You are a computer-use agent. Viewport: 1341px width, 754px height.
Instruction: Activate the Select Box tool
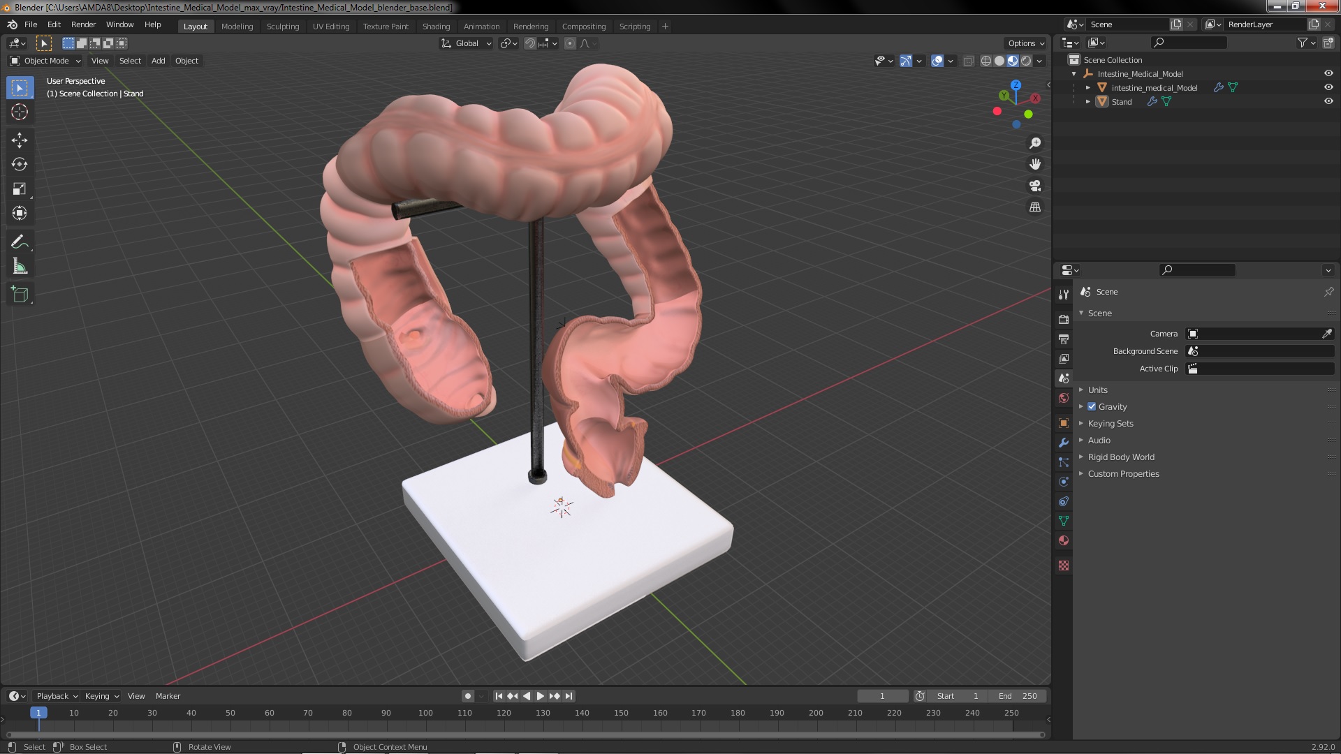tap(20, 88)
